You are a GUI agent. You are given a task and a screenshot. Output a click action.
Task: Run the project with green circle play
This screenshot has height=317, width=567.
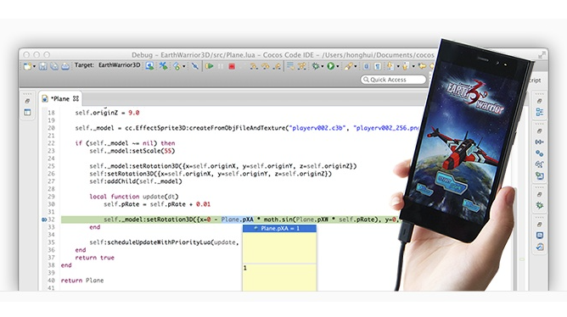330,66
